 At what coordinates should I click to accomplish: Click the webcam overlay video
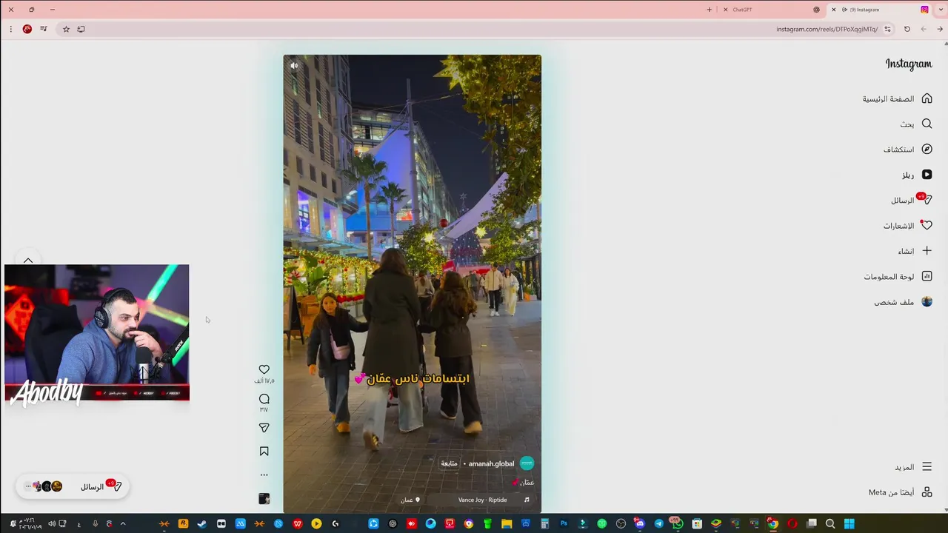[97, 332]
